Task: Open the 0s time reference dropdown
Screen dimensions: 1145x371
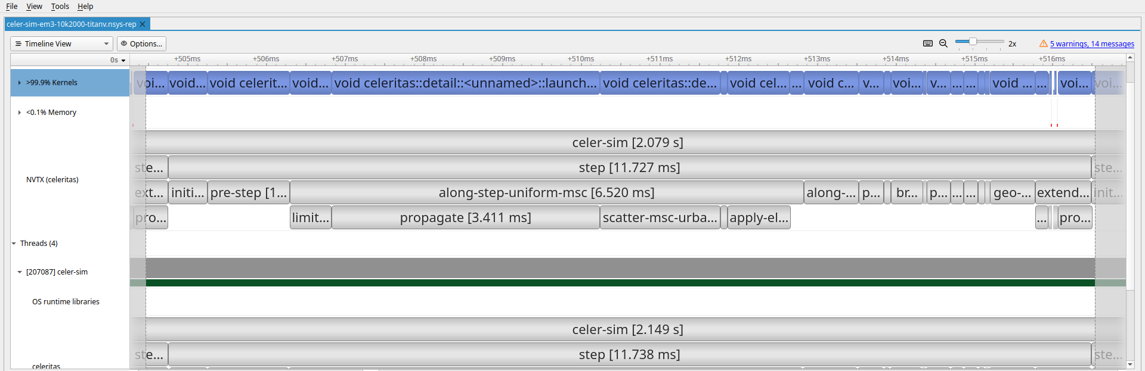Action: (118, 60)
